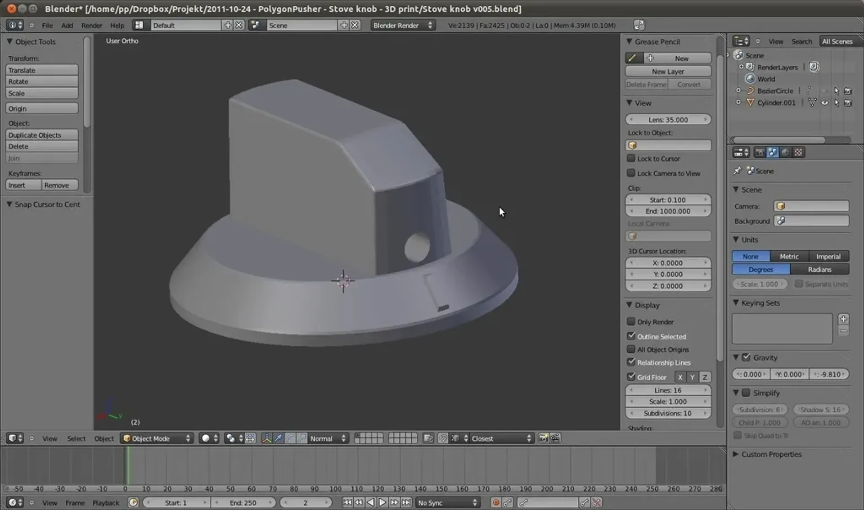Click the keyframe record button in timeline

tap(496, 502)
